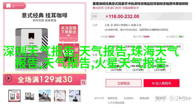The width and height of the screenshot is (196, 111).
Task: Select the 意式经典挂耳 20杯 flavor option
Action: pos(125,47)
